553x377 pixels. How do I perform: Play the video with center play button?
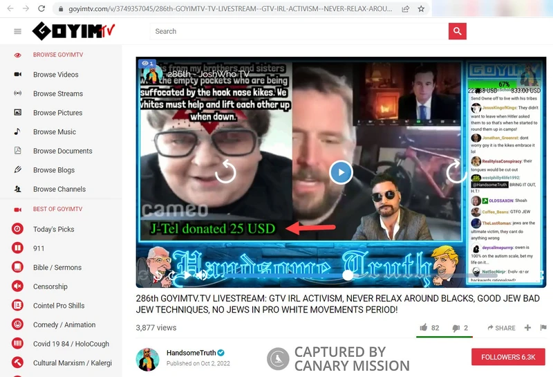341,172
